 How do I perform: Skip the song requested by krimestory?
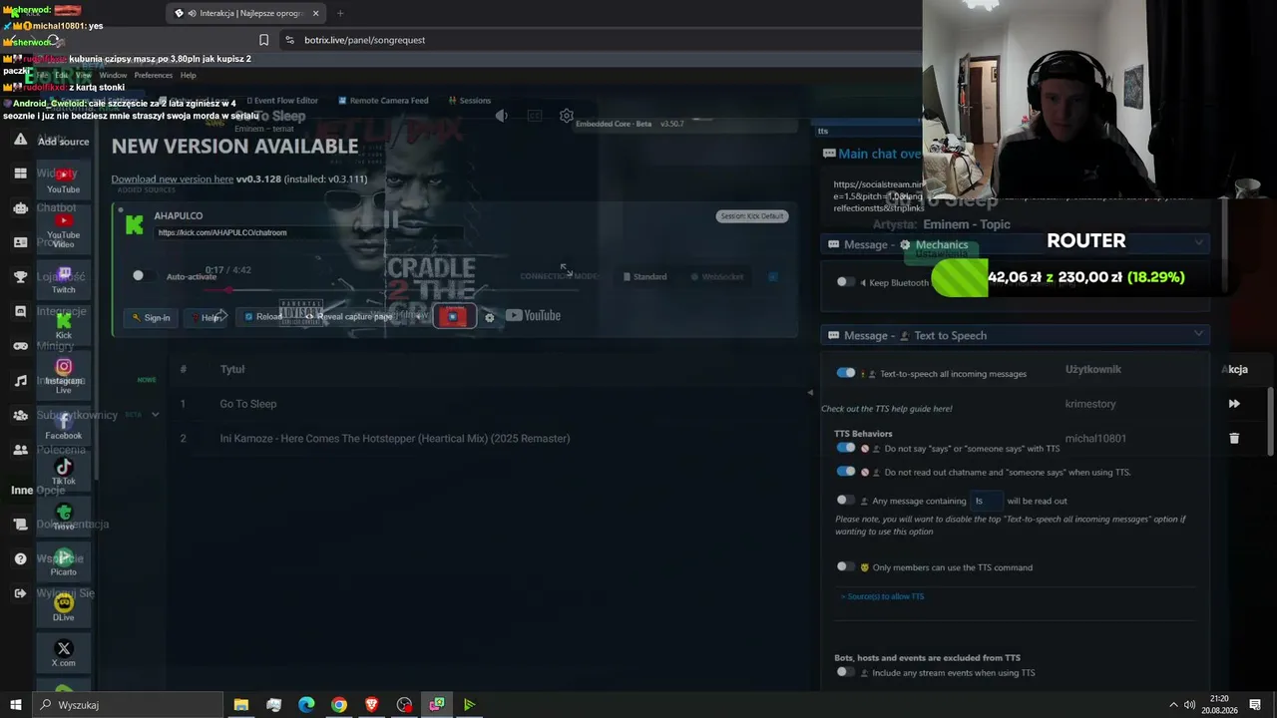coord(1234,404)
